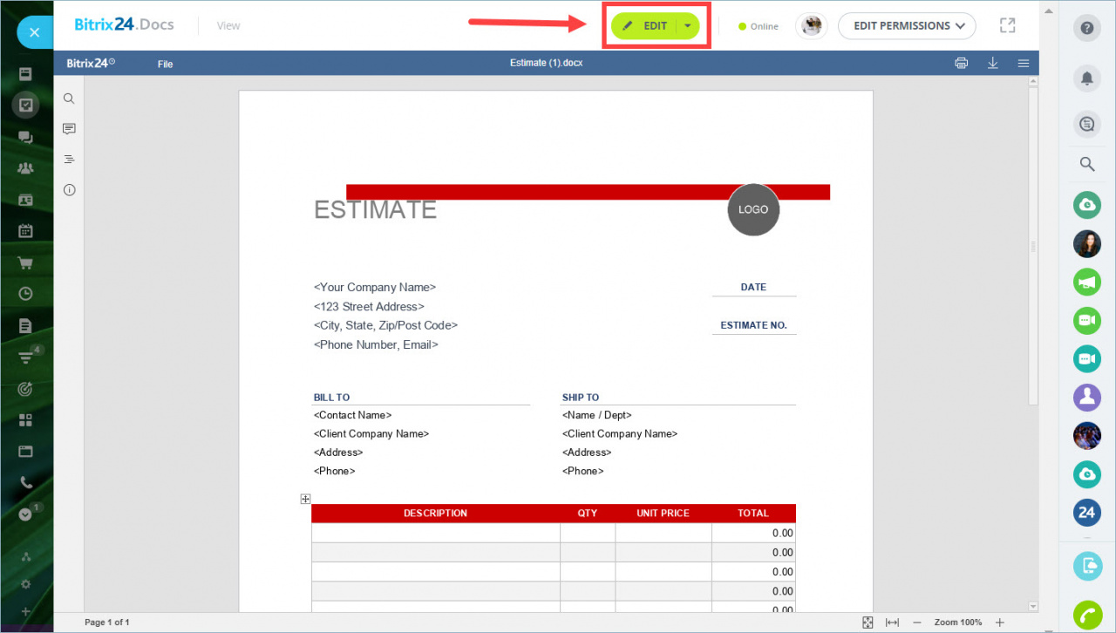This screenshot has height=633, width=1116.
Task: Click the vertical scrollbar down arrow
Action: (x=1033, y=606)
